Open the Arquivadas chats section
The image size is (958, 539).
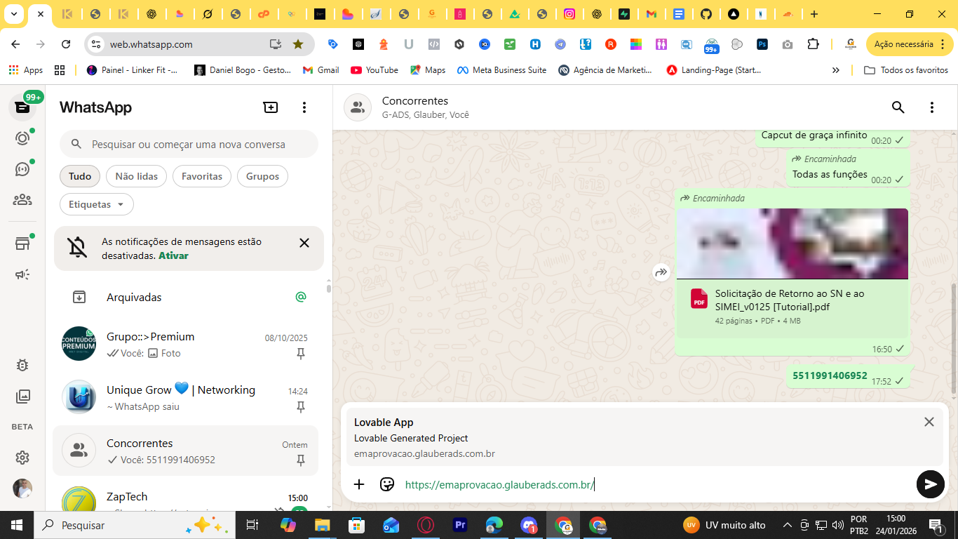134,297
